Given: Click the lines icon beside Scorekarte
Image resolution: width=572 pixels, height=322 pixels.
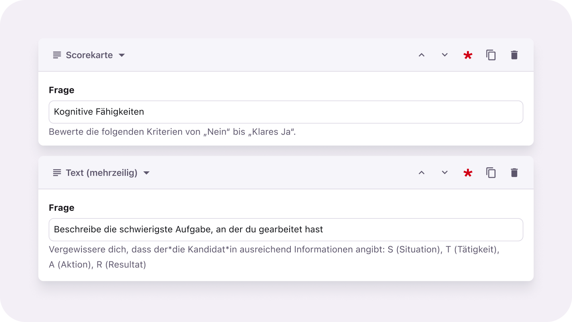Looking at the screenshot, I should [x=57, y=55].
